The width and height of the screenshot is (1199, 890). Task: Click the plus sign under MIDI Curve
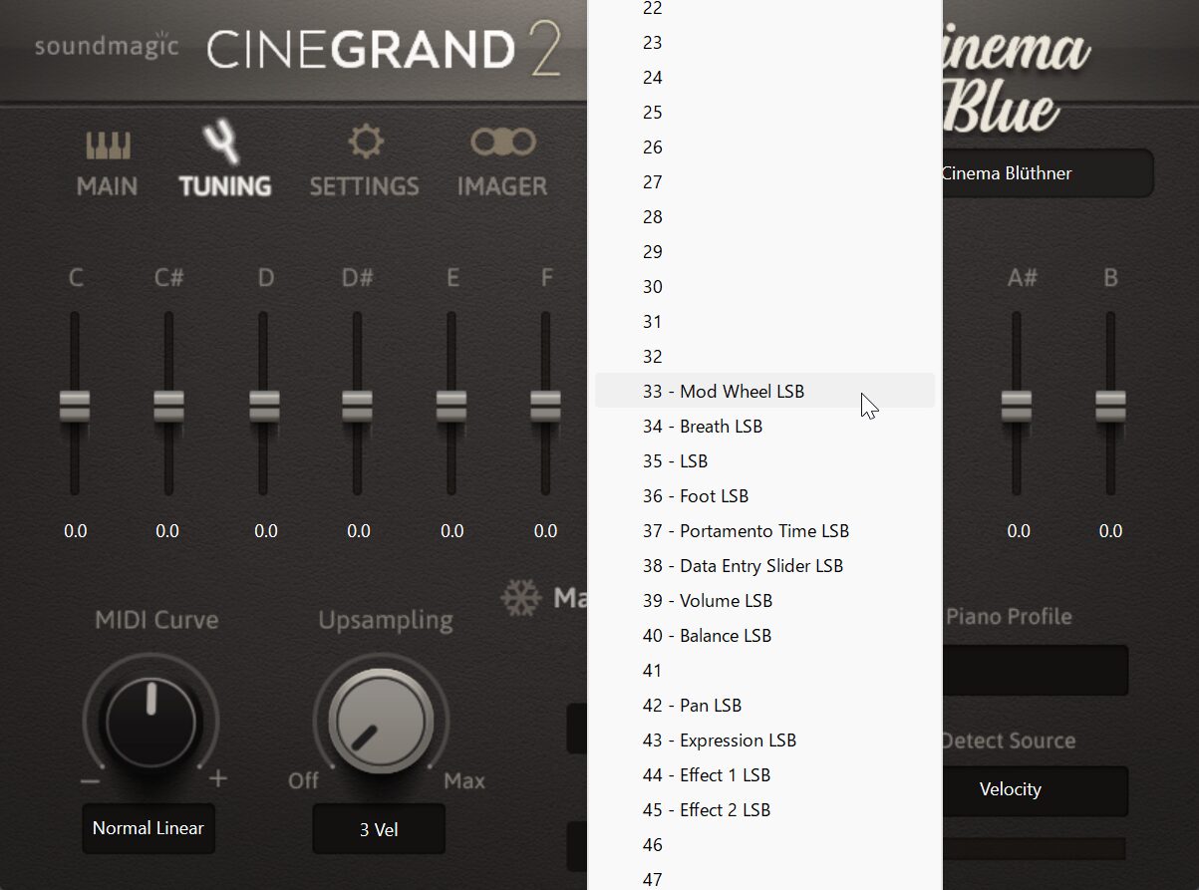[217, 778]
